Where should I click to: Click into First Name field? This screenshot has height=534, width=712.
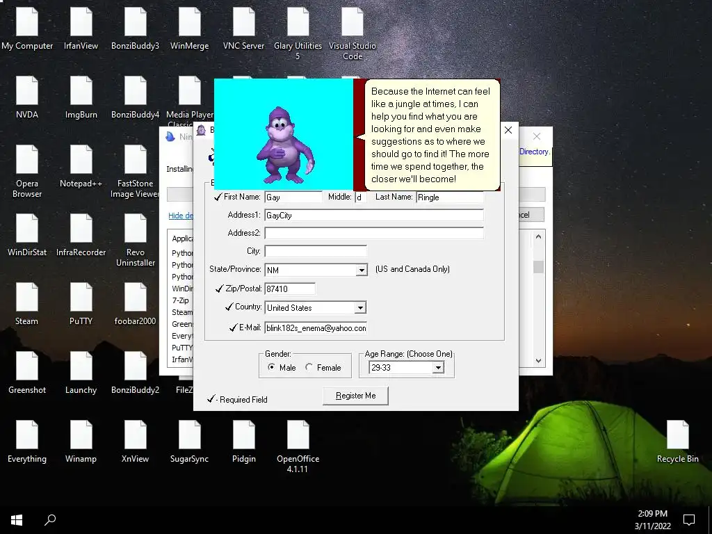tap(293, 197)
